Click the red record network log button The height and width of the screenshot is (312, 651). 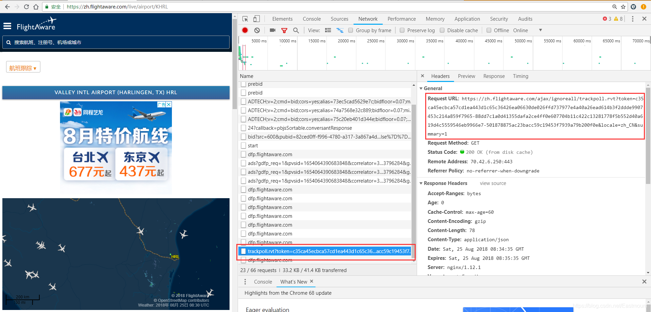pyautogui.click(x=245, y=30)
